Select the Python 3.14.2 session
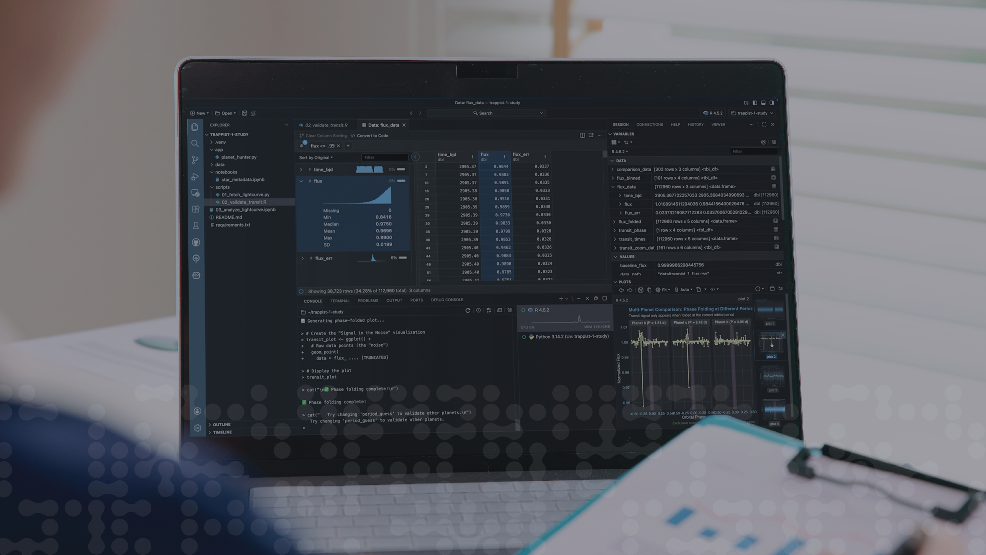 [x=566, y=337]
